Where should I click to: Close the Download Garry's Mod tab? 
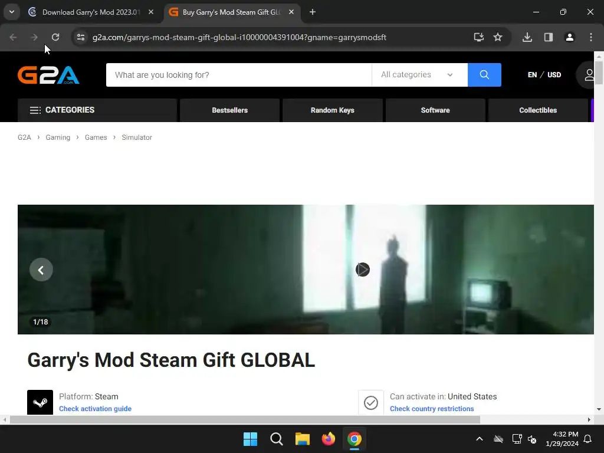coord(151,12)
